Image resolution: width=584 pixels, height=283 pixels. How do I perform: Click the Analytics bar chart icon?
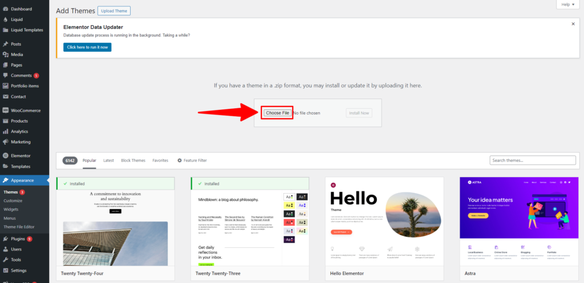click(5, 132)
